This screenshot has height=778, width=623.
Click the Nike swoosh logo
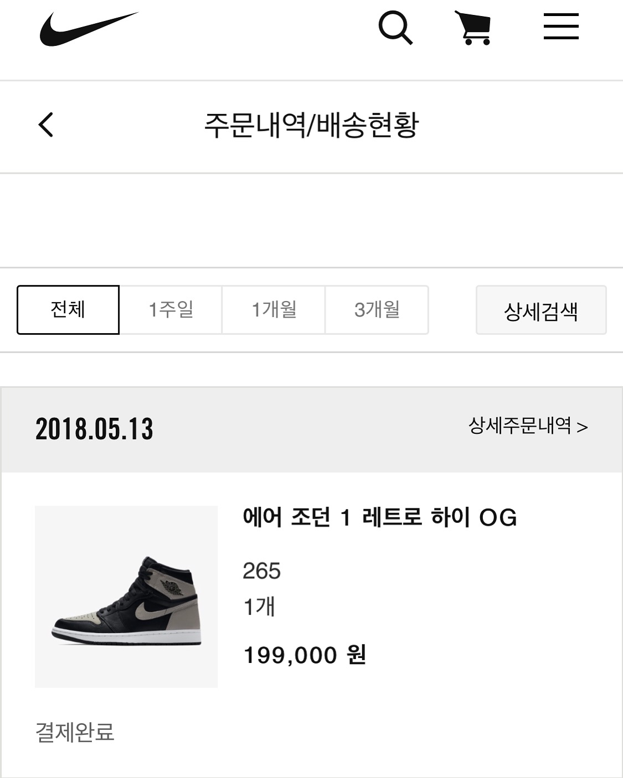pyautogui.click(x=89, y=29)
